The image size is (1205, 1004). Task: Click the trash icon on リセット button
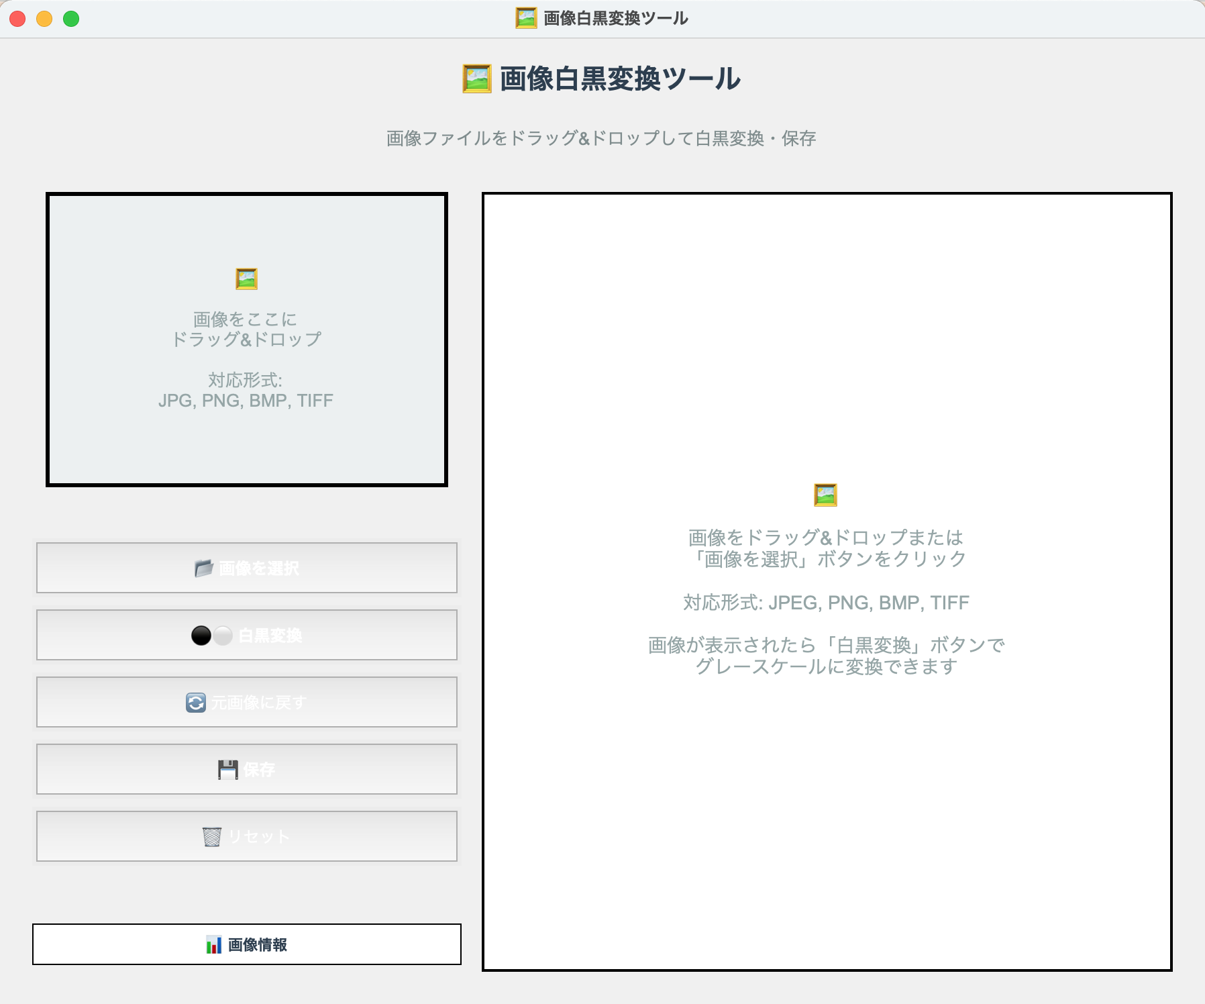[x=213, y=836]
